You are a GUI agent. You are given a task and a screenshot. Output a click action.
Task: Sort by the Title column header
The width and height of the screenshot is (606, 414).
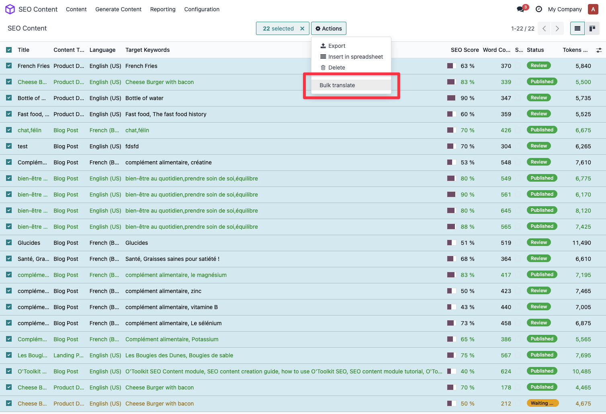coord(23,50)
